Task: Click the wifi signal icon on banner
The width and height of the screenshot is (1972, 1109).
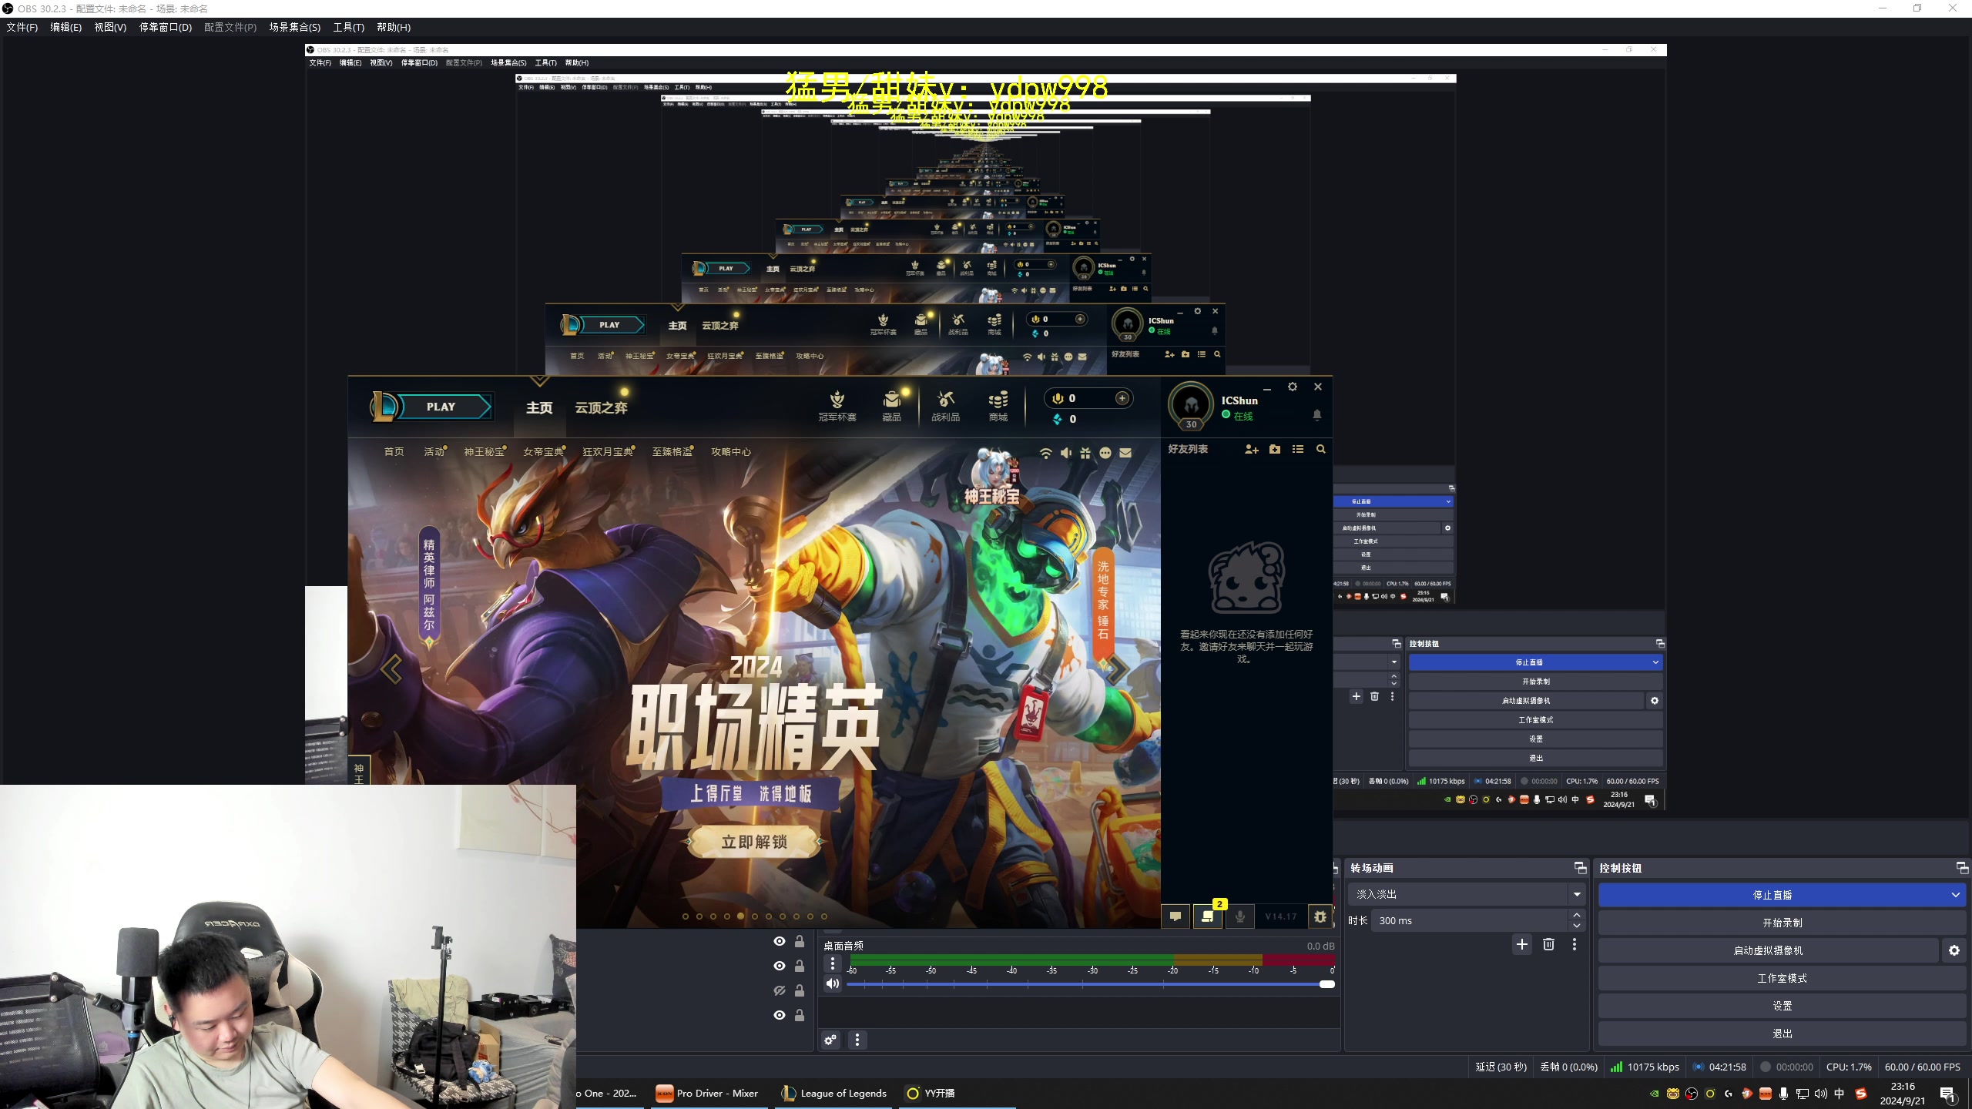Action: 1046,453
